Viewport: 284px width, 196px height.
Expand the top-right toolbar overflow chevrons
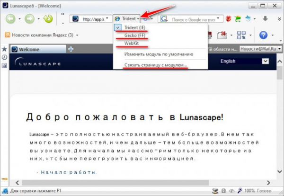point(279,19)
